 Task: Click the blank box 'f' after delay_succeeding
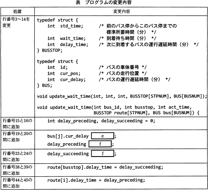(103, 153)
